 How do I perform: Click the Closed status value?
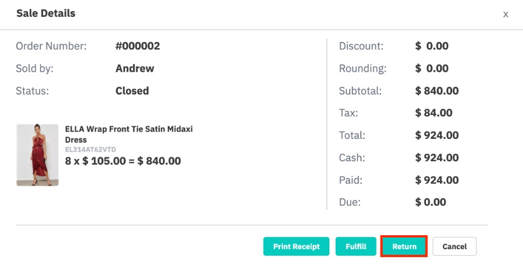pyautogui.click(x=132, y=91)
